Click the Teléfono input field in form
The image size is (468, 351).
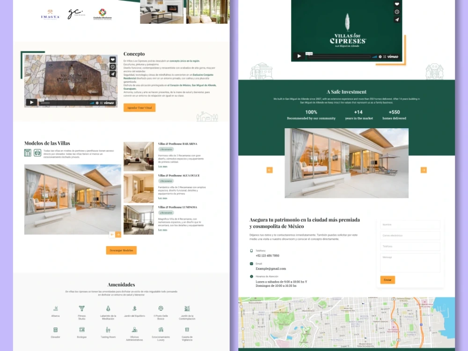pos(410,247)
